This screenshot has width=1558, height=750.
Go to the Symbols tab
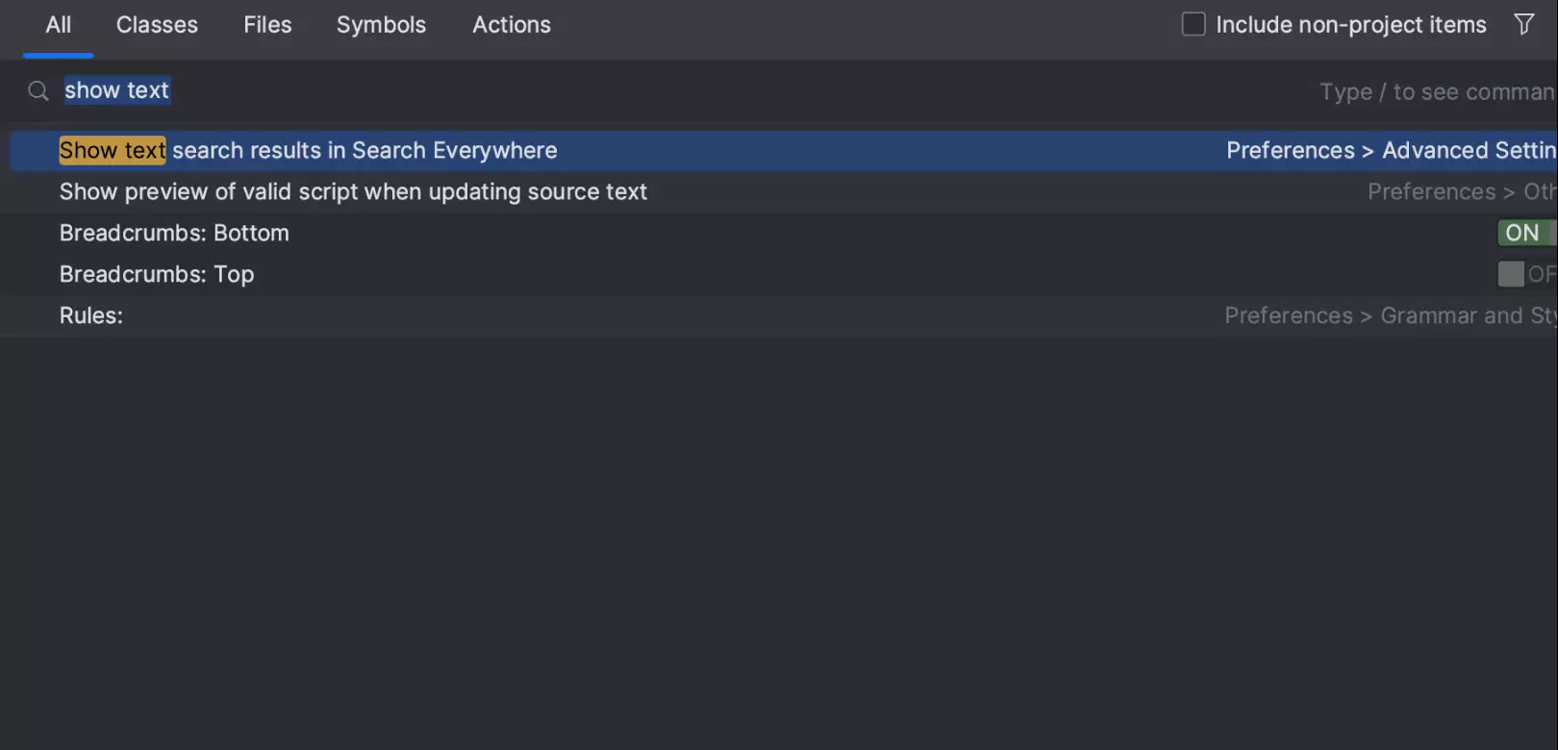pyautogui.click(x=381, y=25)
